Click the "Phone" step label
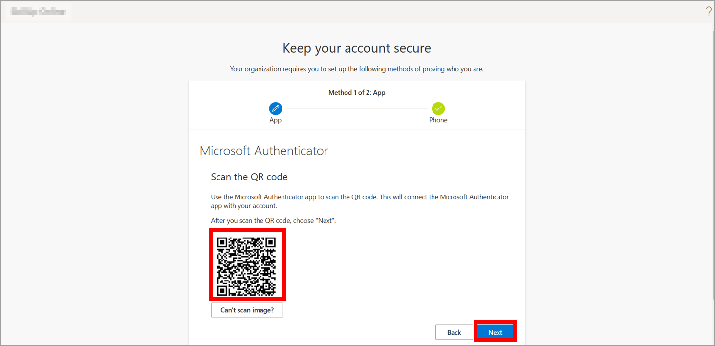Image resolution: width=715 pixels, height=346 pixels. [x=438, y=120]
